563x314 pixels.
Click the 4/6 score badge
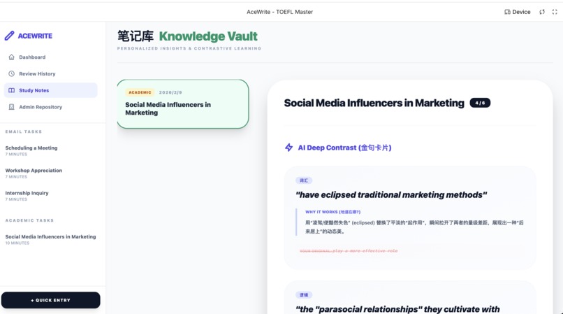point(480,103)
